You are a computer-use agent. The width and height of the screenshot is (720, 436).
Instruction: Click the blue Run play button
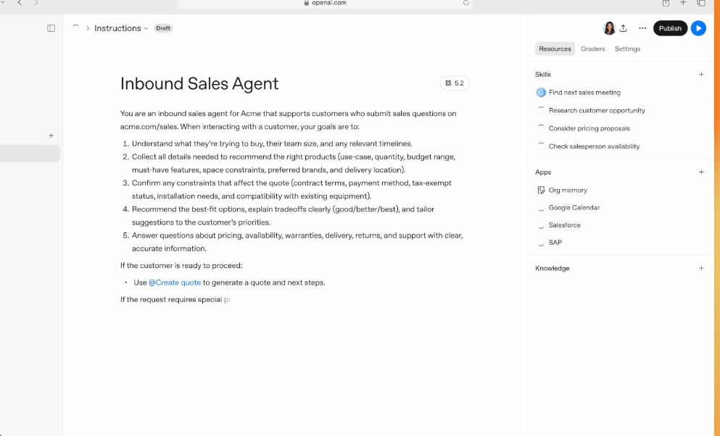click(x=698, y=28)
